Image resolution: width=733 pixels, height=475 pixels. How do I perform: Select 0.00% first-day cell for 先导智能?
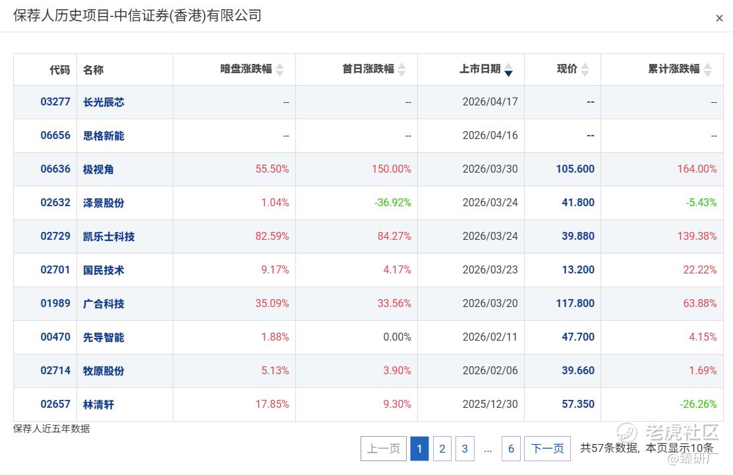point(397,337)
